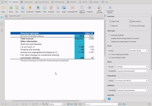Convert the PDF to Excel
This screenshot has width=152, height=106.
tap(11, 9)
